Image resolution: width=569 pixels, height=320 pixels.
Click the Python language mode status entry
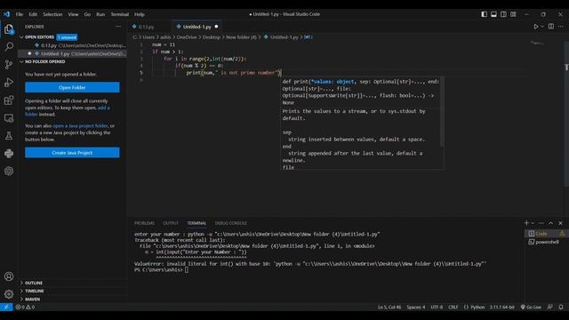[x=474, y=307]
